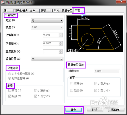This screenshot has width=127, height=115.
Task: Decrease 高度比例 with down spinner arrow
Action: 61,53
